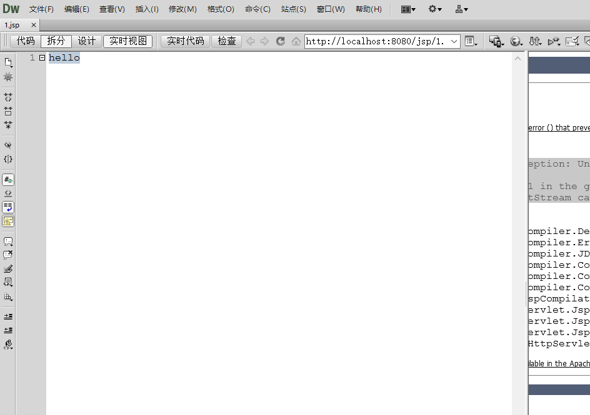The image size is (590, 415).
Task: Toggle line numbers with the # icon
Action: 8,180
